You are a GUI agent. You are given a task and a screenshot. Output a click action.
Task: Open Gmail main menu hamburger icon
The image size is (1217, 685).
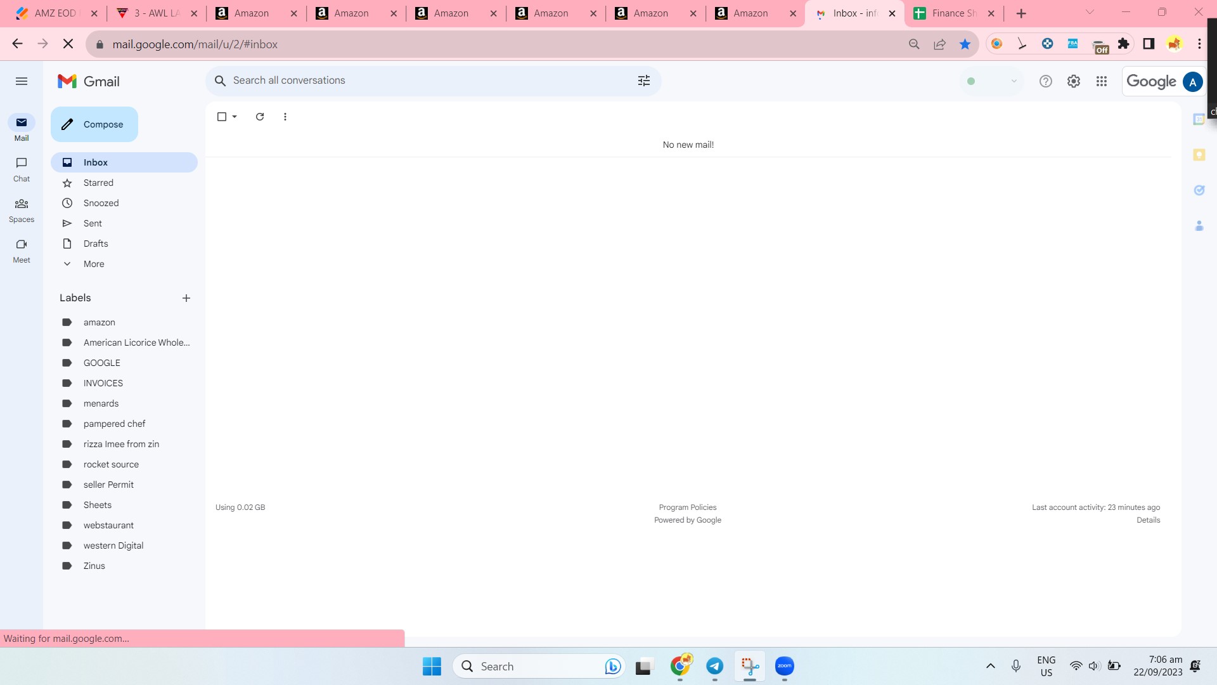[22, 81]
